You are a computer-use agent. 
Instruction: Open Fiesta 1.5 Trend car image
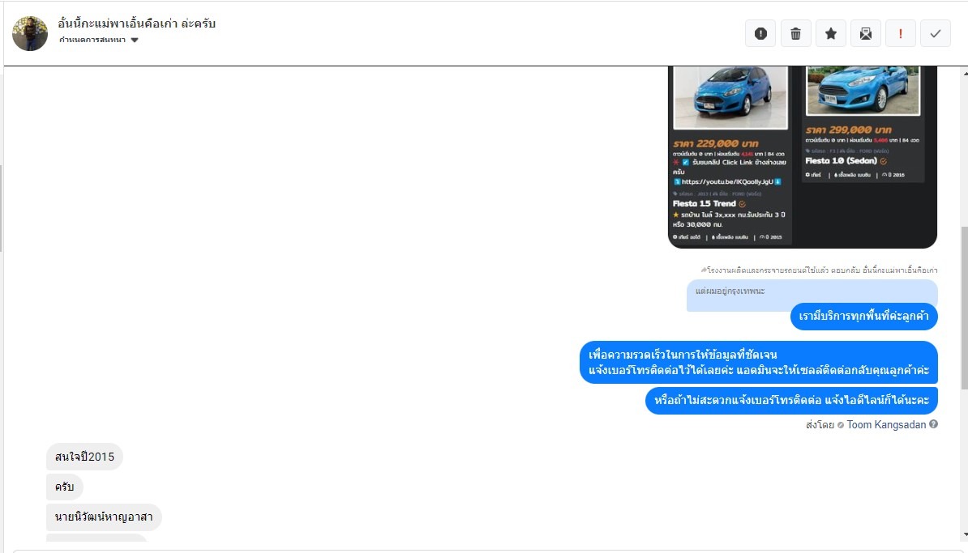(x=730, y=97)
